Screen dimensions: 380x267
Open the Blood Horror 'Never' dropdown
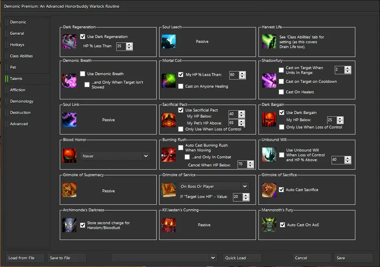click(x=115, y=156)
